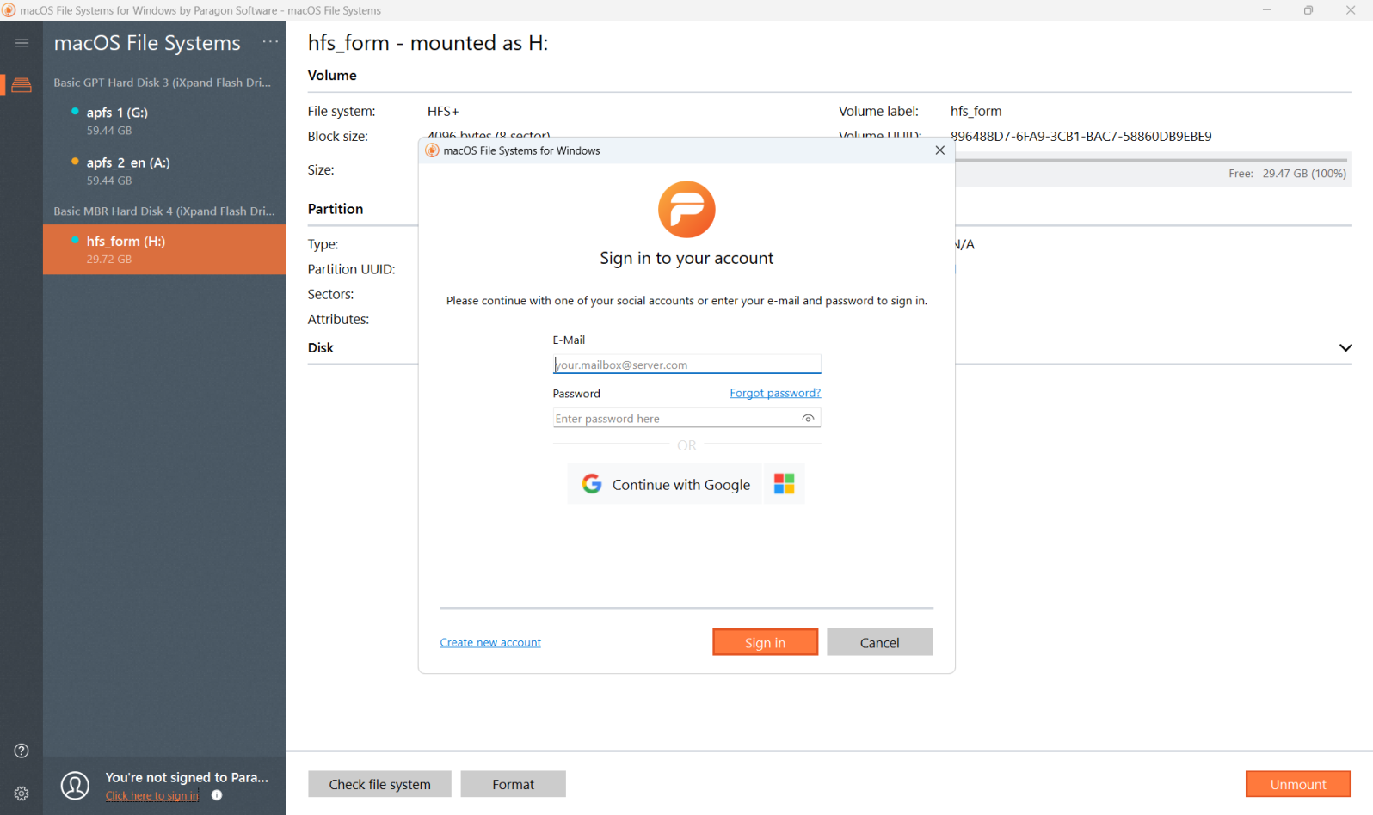Screen dimensions: 1373x815
Task: Toggle password visibility eye icon
Action: (x=808, y=419)
